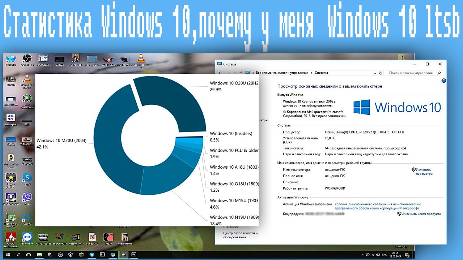The image size is (463, 260).
Task: Open 'Изменить параметры' link
Action: [x=424, y=172]
